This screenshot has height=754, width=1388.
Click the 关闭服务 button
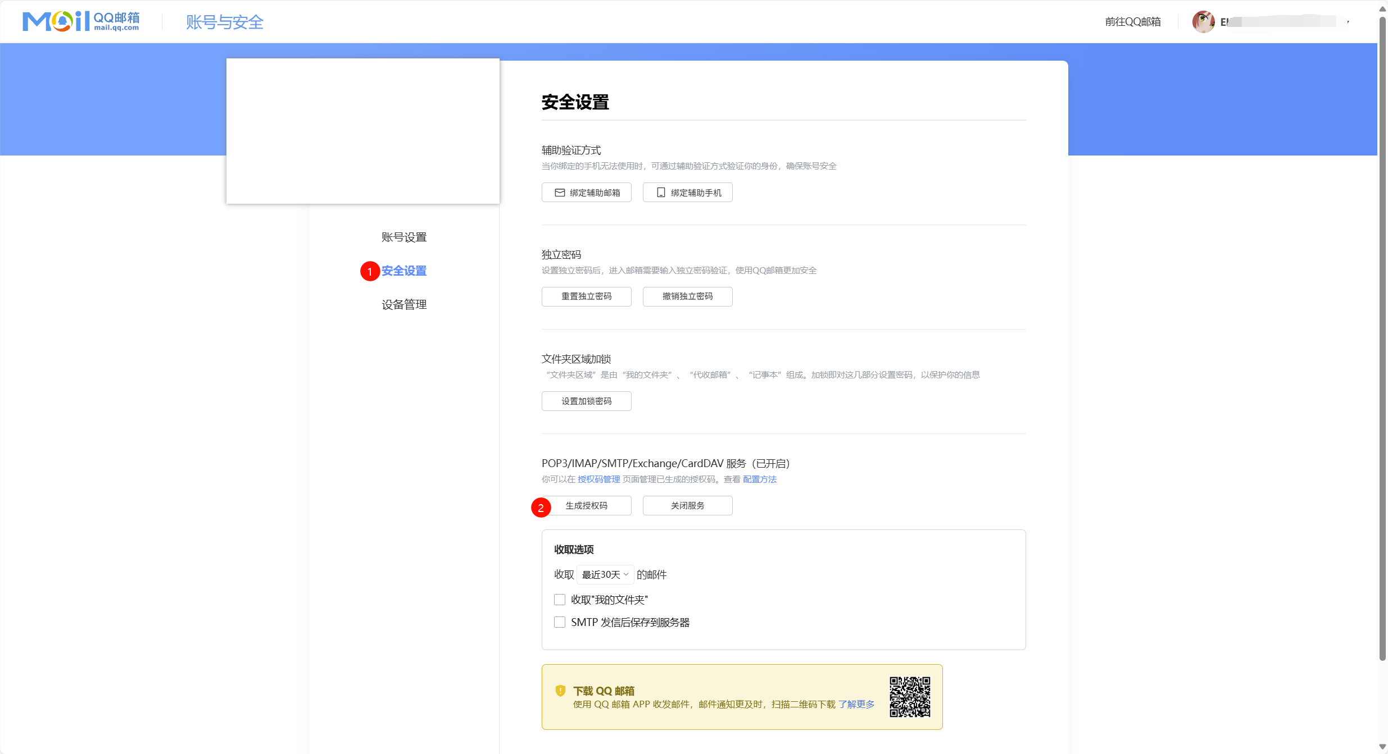click(x=687, y=505)
